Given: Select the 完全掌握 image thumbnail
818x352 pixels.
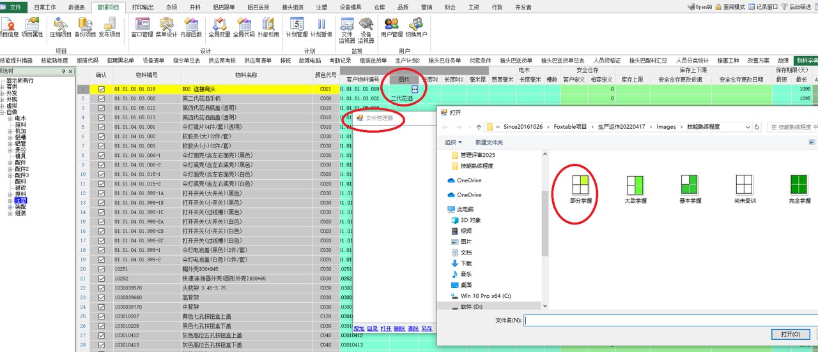Looking at the screenshot, I should (799, 189).
